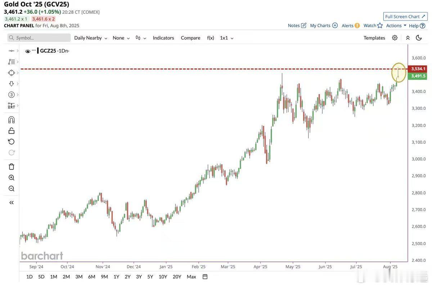The height and width of the screenshot is (287, 432).
Task: Zoom in with the magnifier plus icon
Action: [x=12, y=178]
